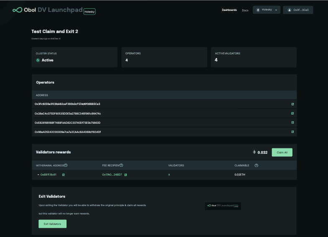Screen dimensions: 328x237
Task: Click the 0x17A0...248D7 fee recipient link
Action: coord(112,175)
